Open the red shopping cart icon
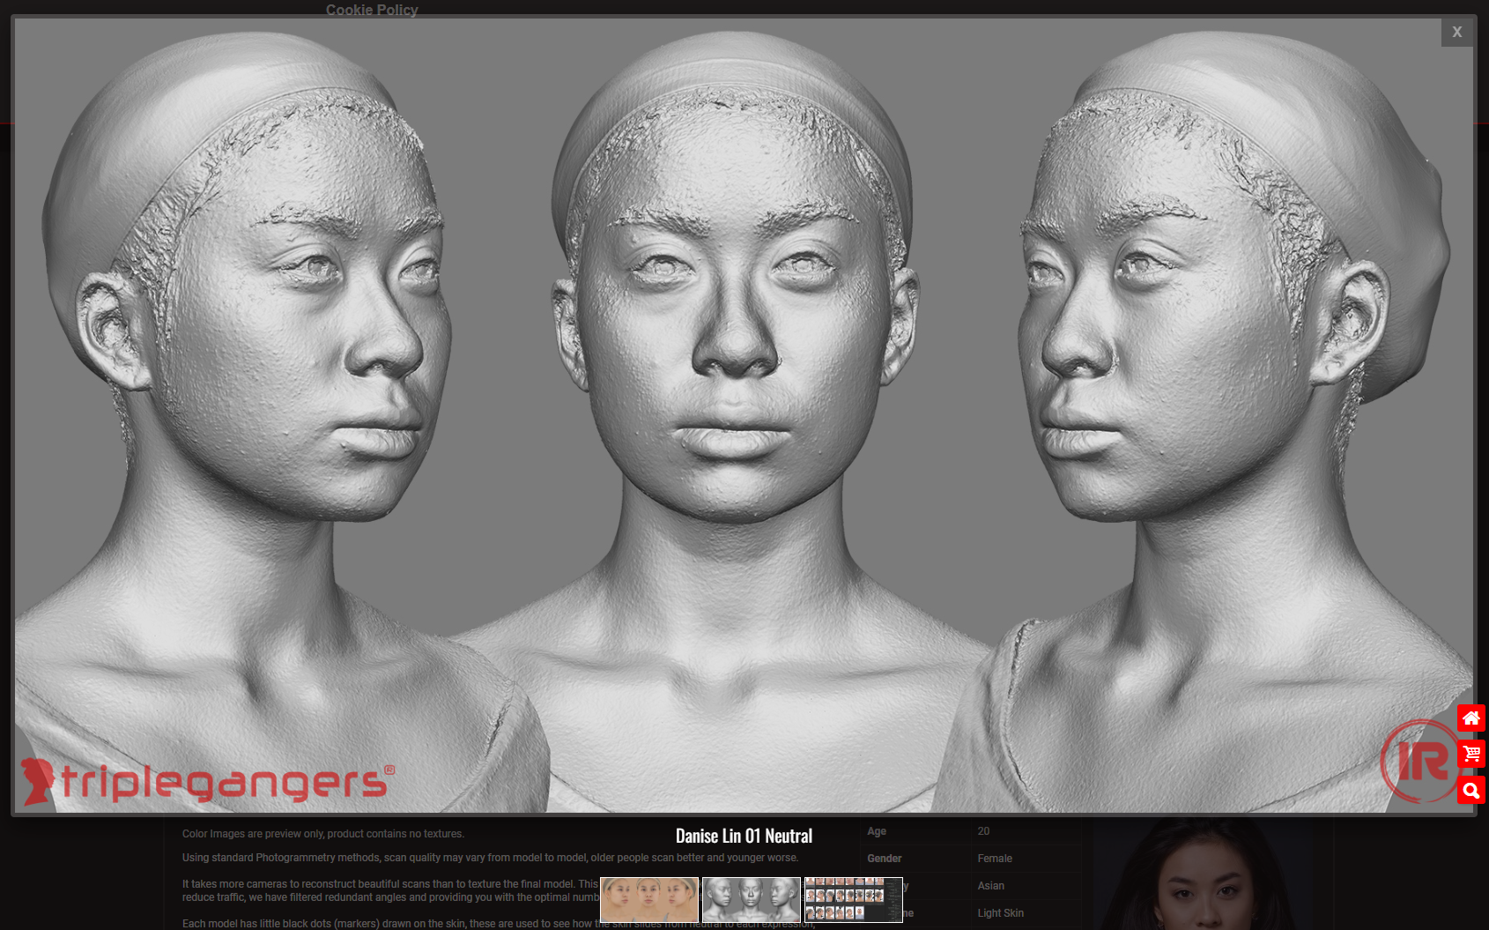 [x=1471, y=754]
